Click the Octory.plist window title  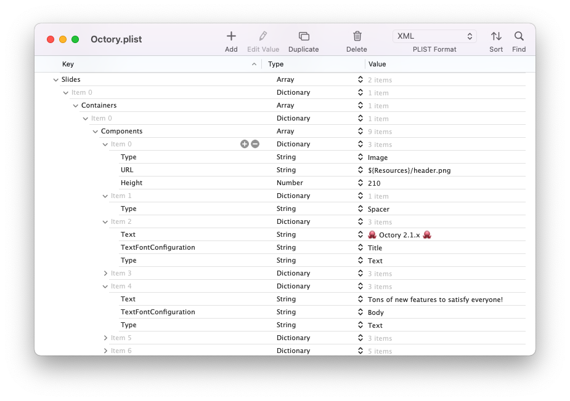[x=116, y=39]
